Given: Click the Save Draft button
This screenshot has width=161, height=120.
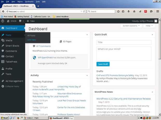Looking at the screenshot, I should coord(103,64).
